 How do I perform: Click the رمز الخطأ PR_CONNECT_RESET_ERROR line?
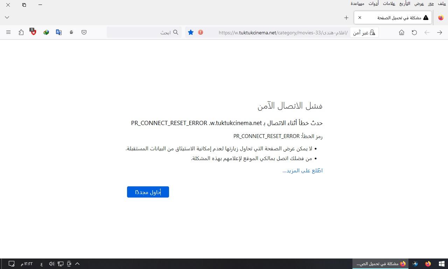point(278,136)
